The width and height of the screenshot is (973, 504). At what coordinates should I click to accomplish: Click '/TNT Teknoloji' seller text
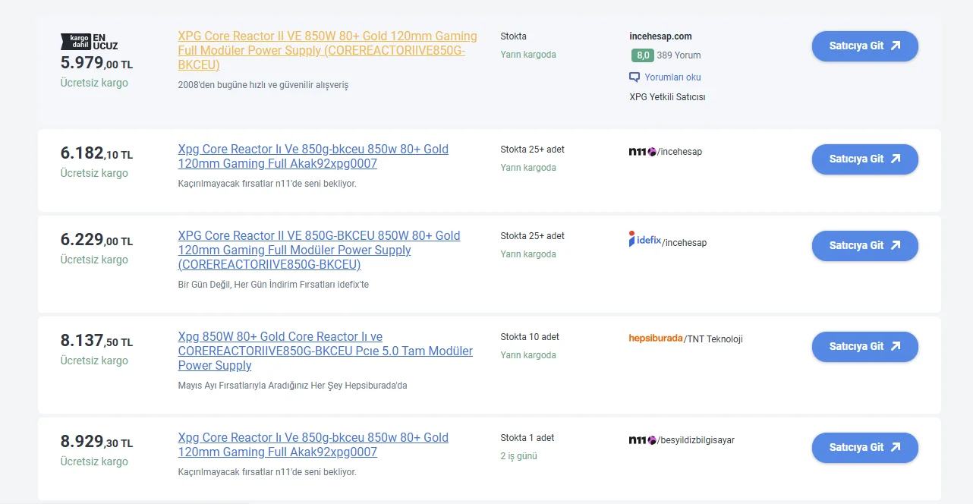coord(713,339)
